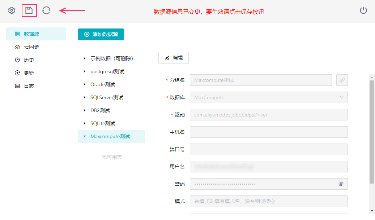Click the 模式 input field
This screenshot has width=375, height=220.
point(269,201)
